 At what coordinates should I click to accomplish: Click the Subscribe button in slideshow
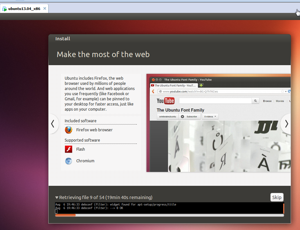(x=189, y=116)
